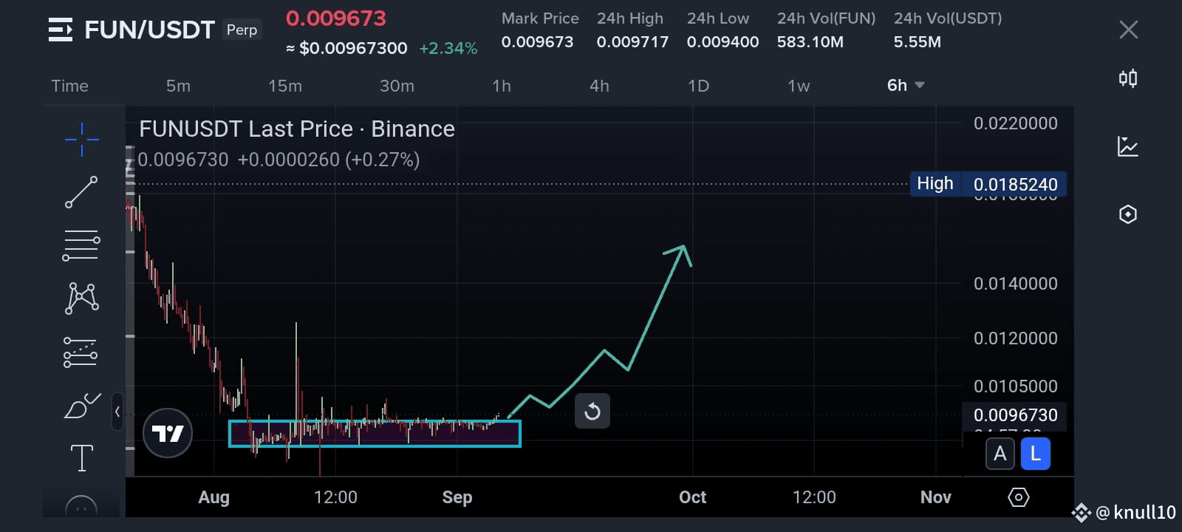Viewport: 1182px width, 532px height.
Task: Select the 1h timeframe
Action: [x=502, y=86]
